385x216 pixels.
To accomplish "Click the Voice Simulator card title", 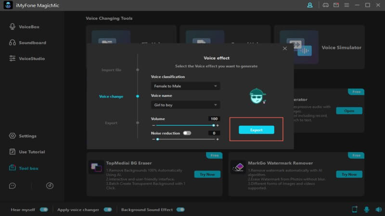I will tap(341, 48).
